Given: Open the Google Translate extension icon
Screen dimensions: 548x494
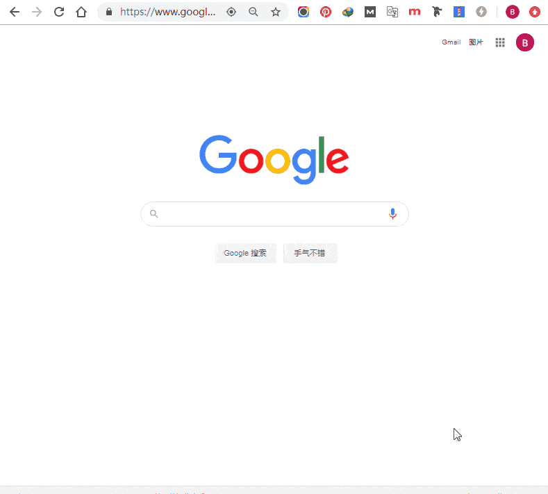Looking at the screenshot, I should point(392,12).
